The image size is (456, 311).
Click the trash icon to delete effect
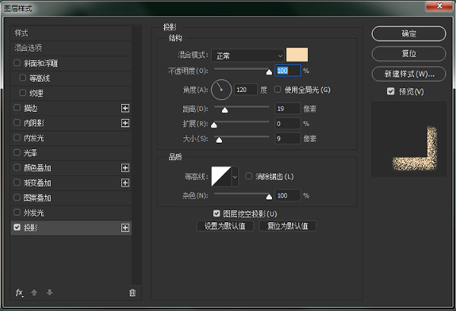click(132, 292)
